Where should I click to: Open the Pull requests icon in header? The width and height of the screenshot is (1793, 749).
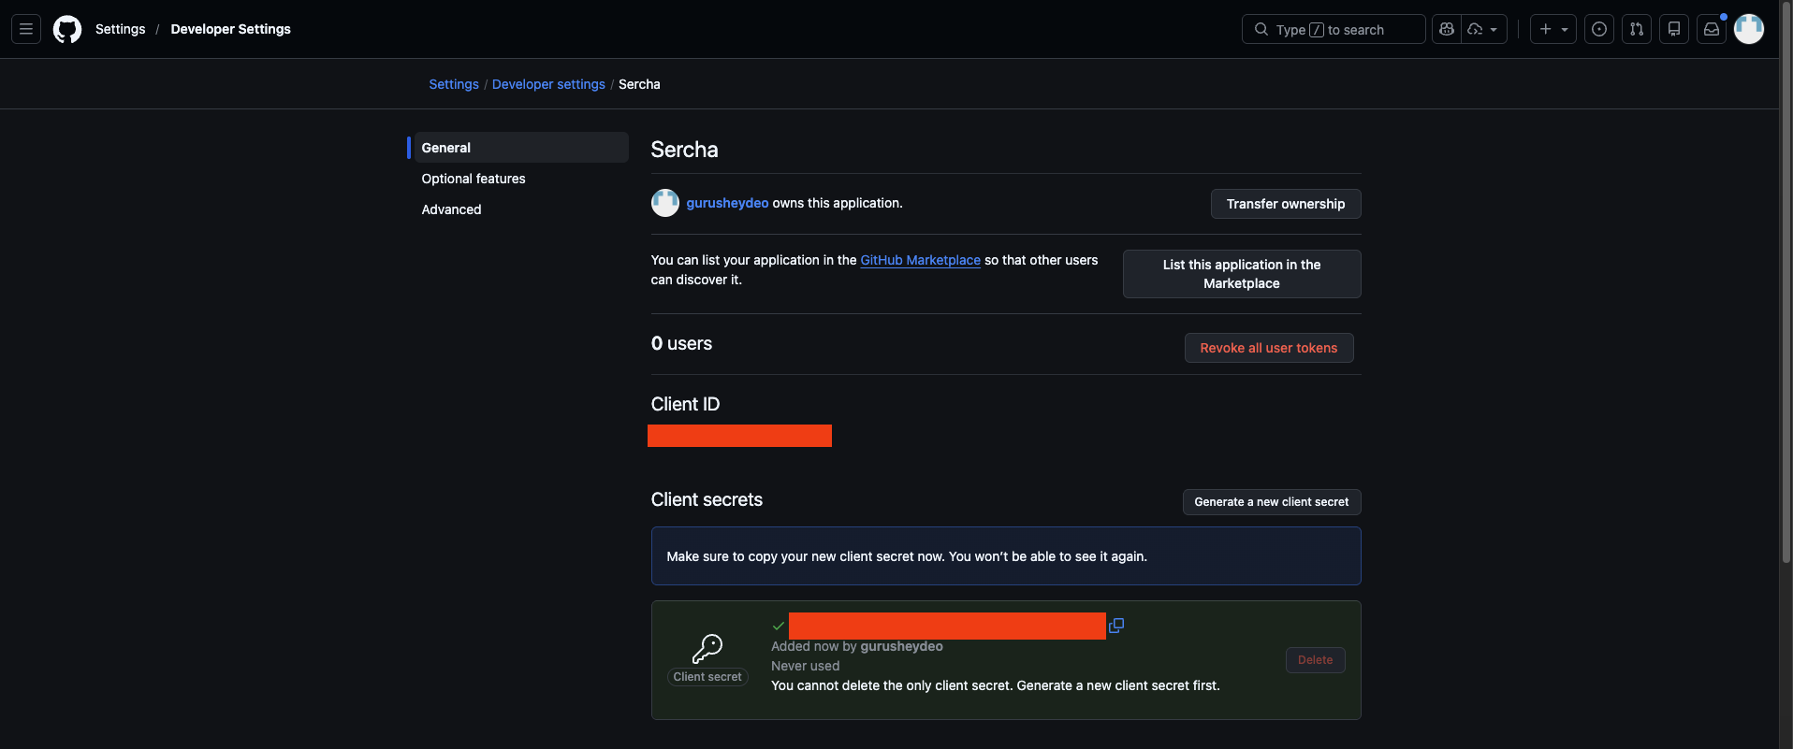coord(1637,29)
